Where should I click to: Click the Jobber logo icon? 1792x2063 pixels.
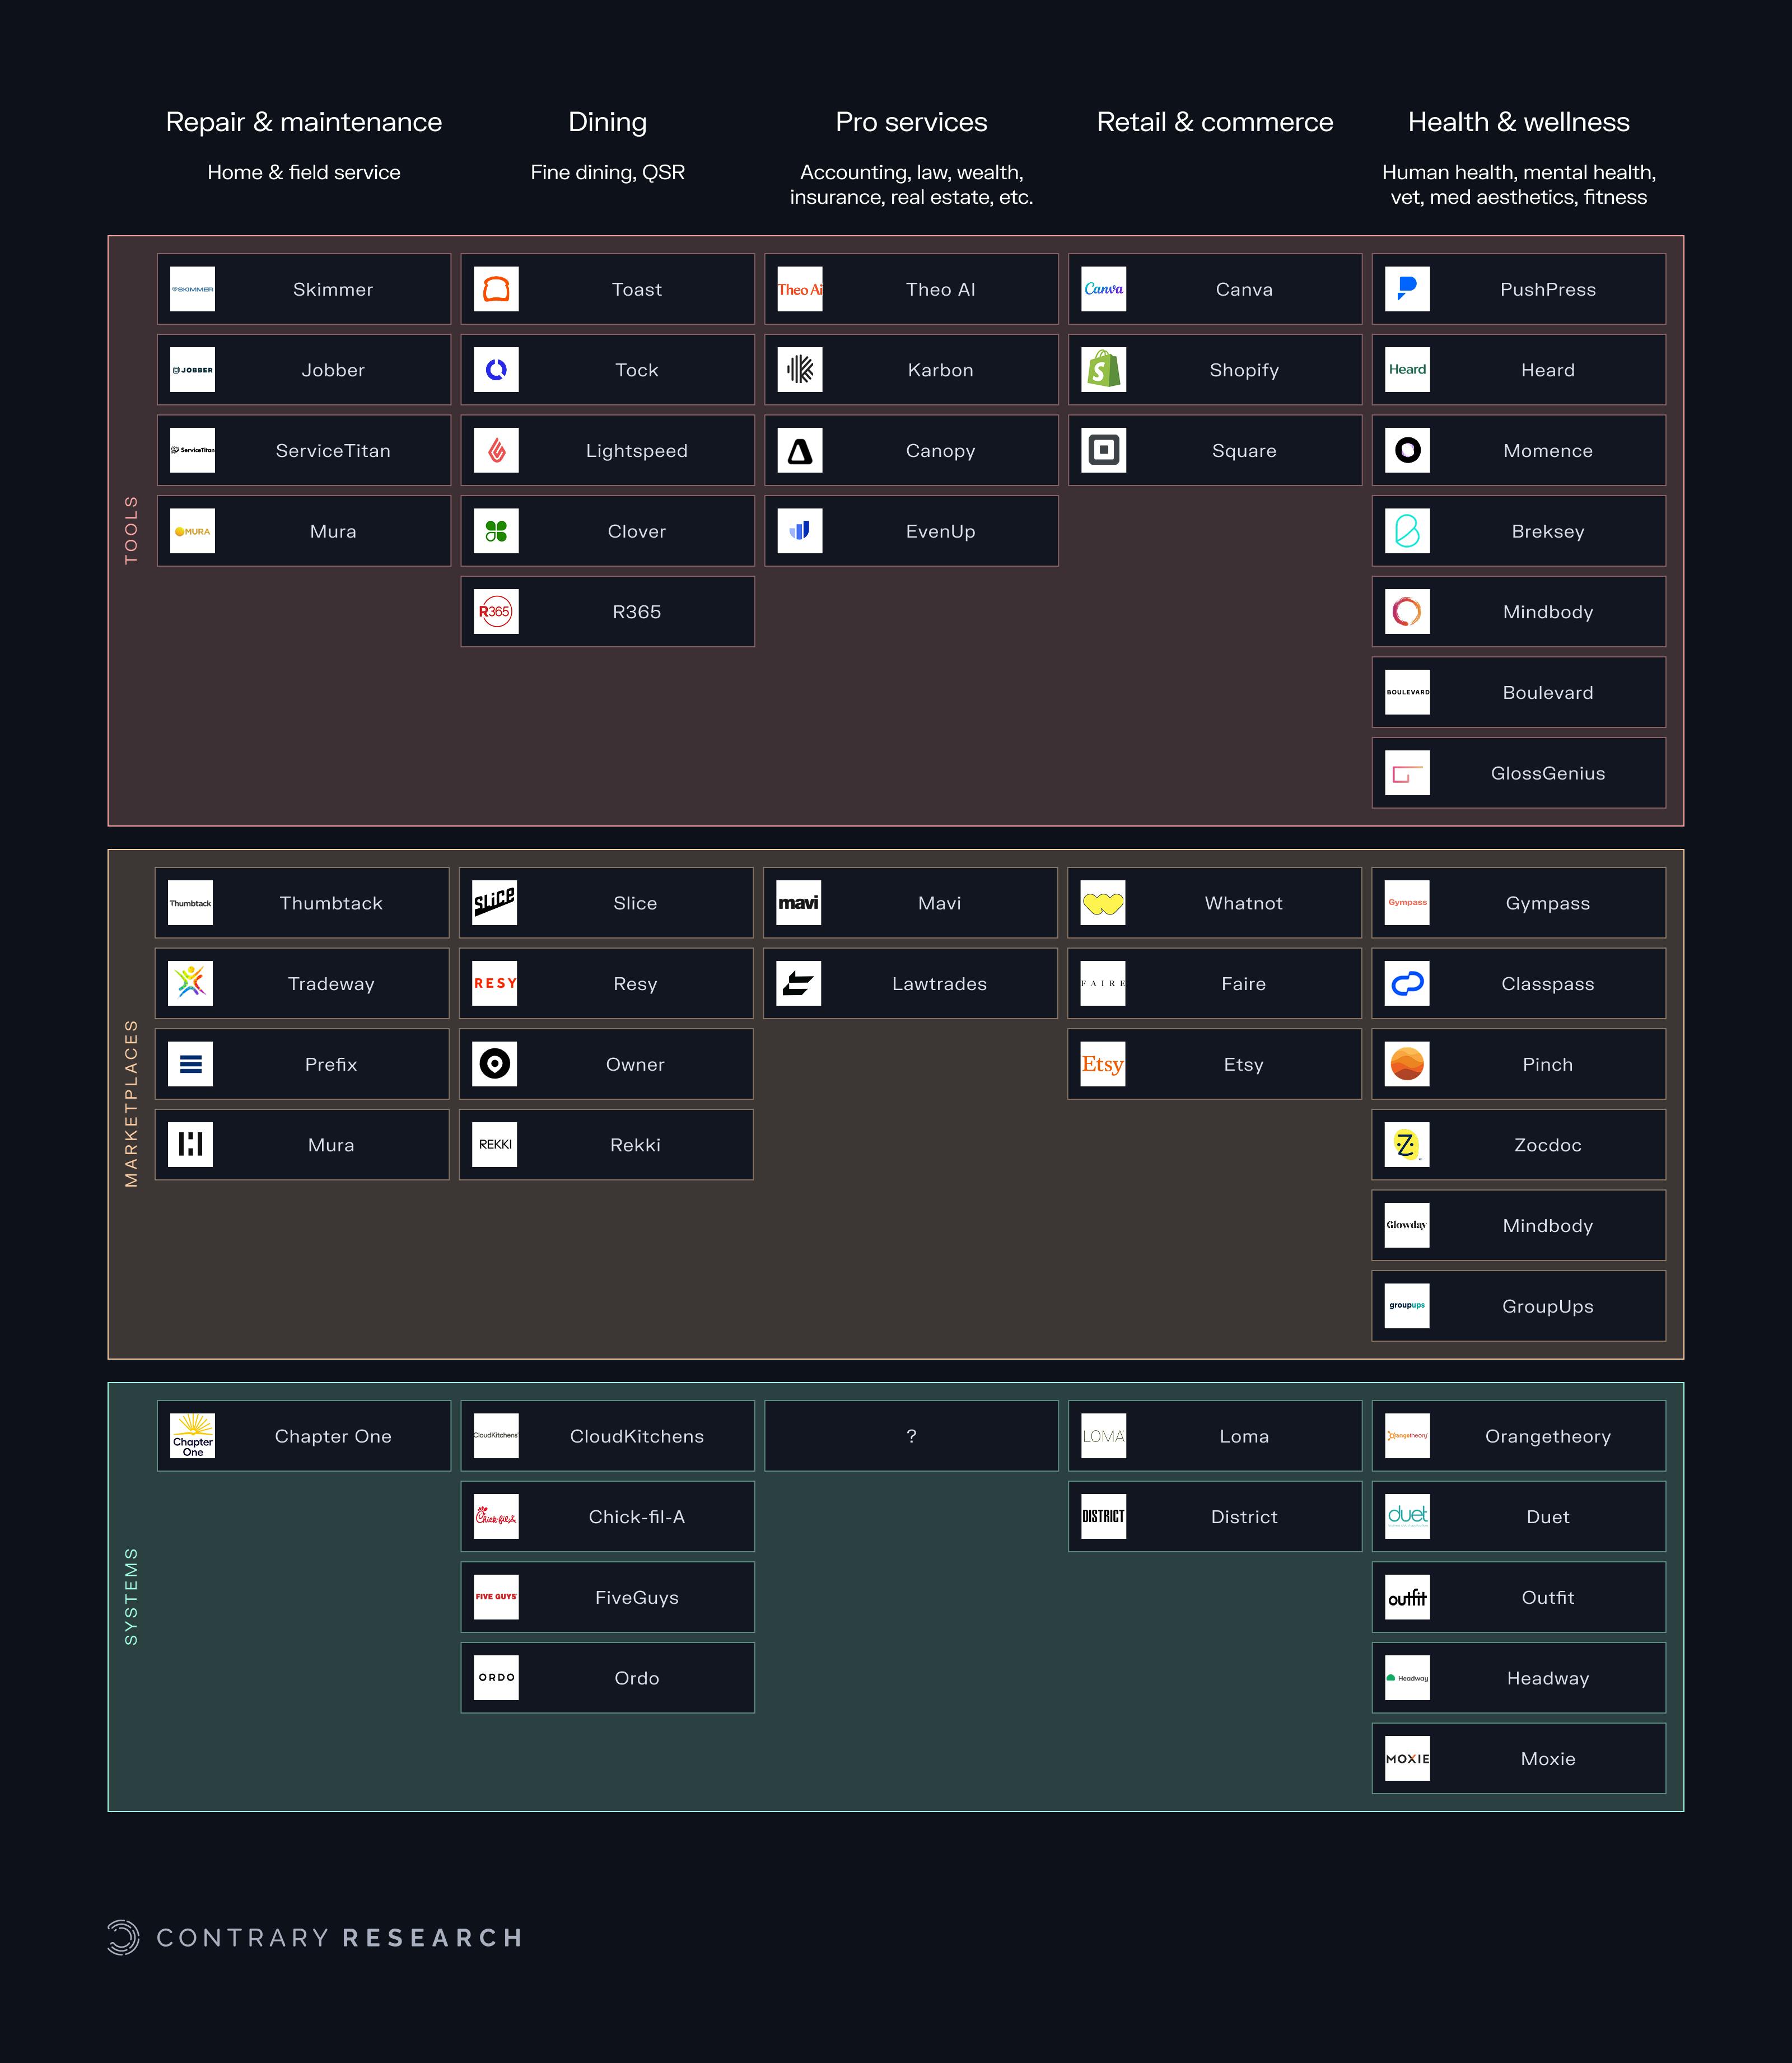point(192,370)
